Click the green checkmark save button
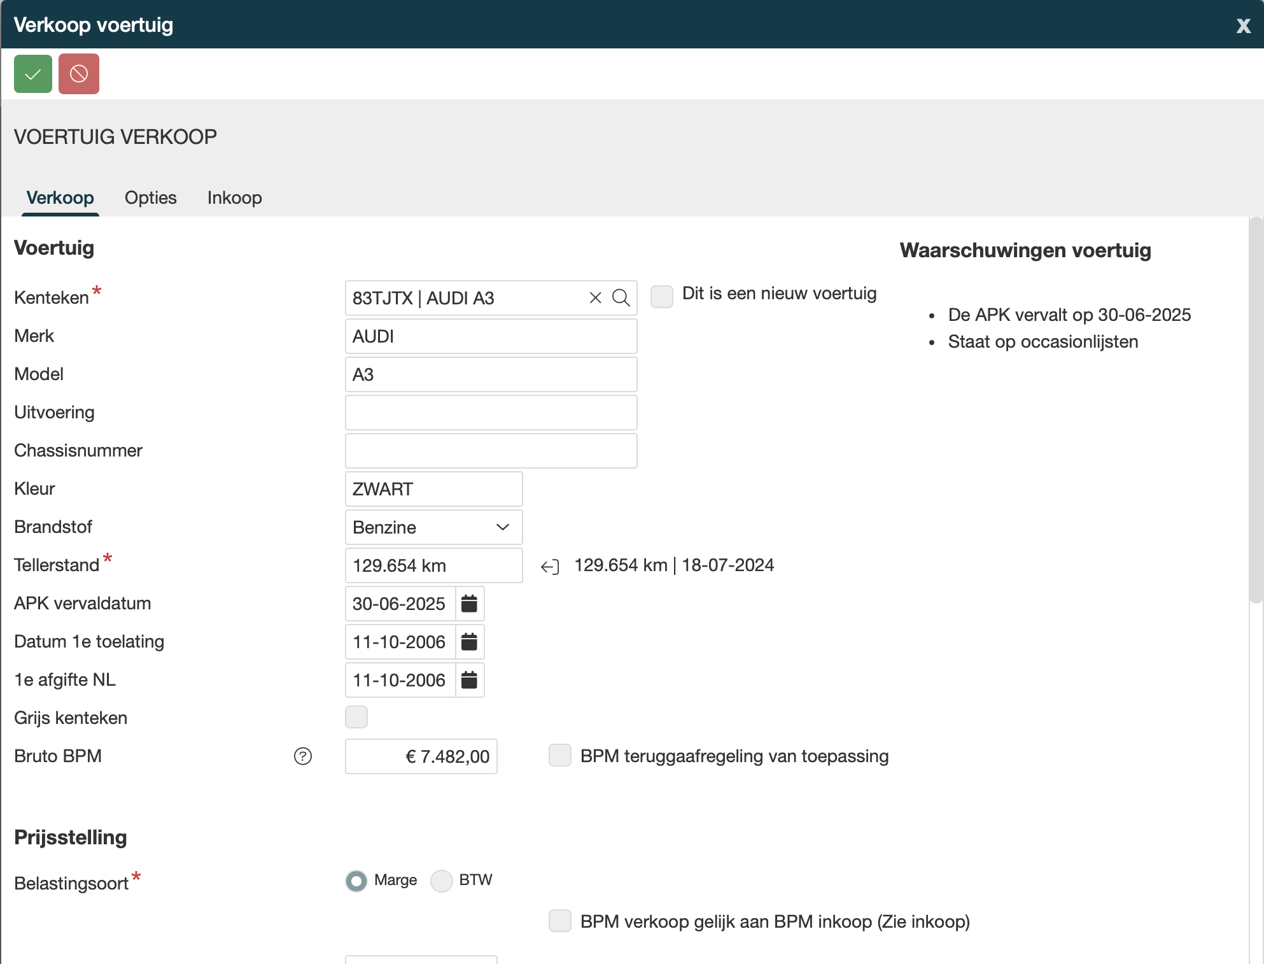 coord(33,74)
